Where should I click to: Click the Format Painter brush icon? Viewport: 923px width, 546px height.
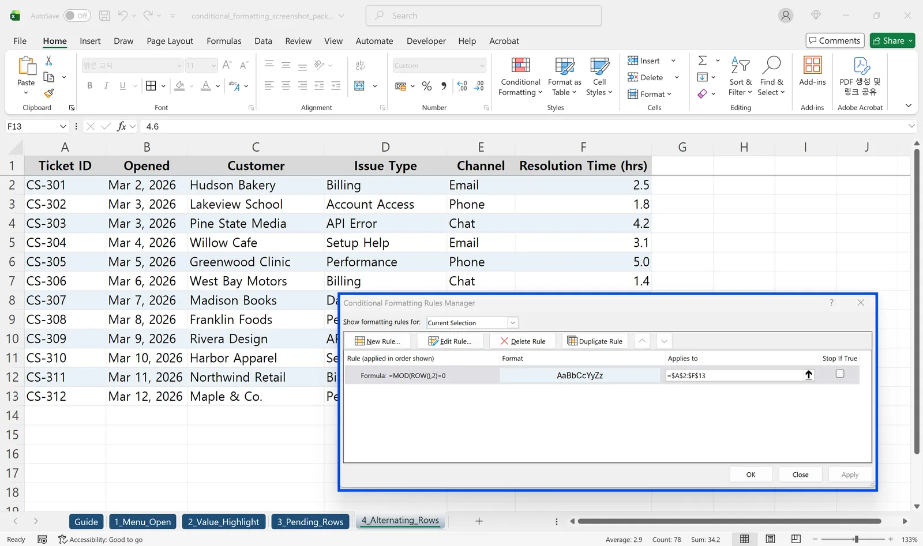click(x=48, y=93)
